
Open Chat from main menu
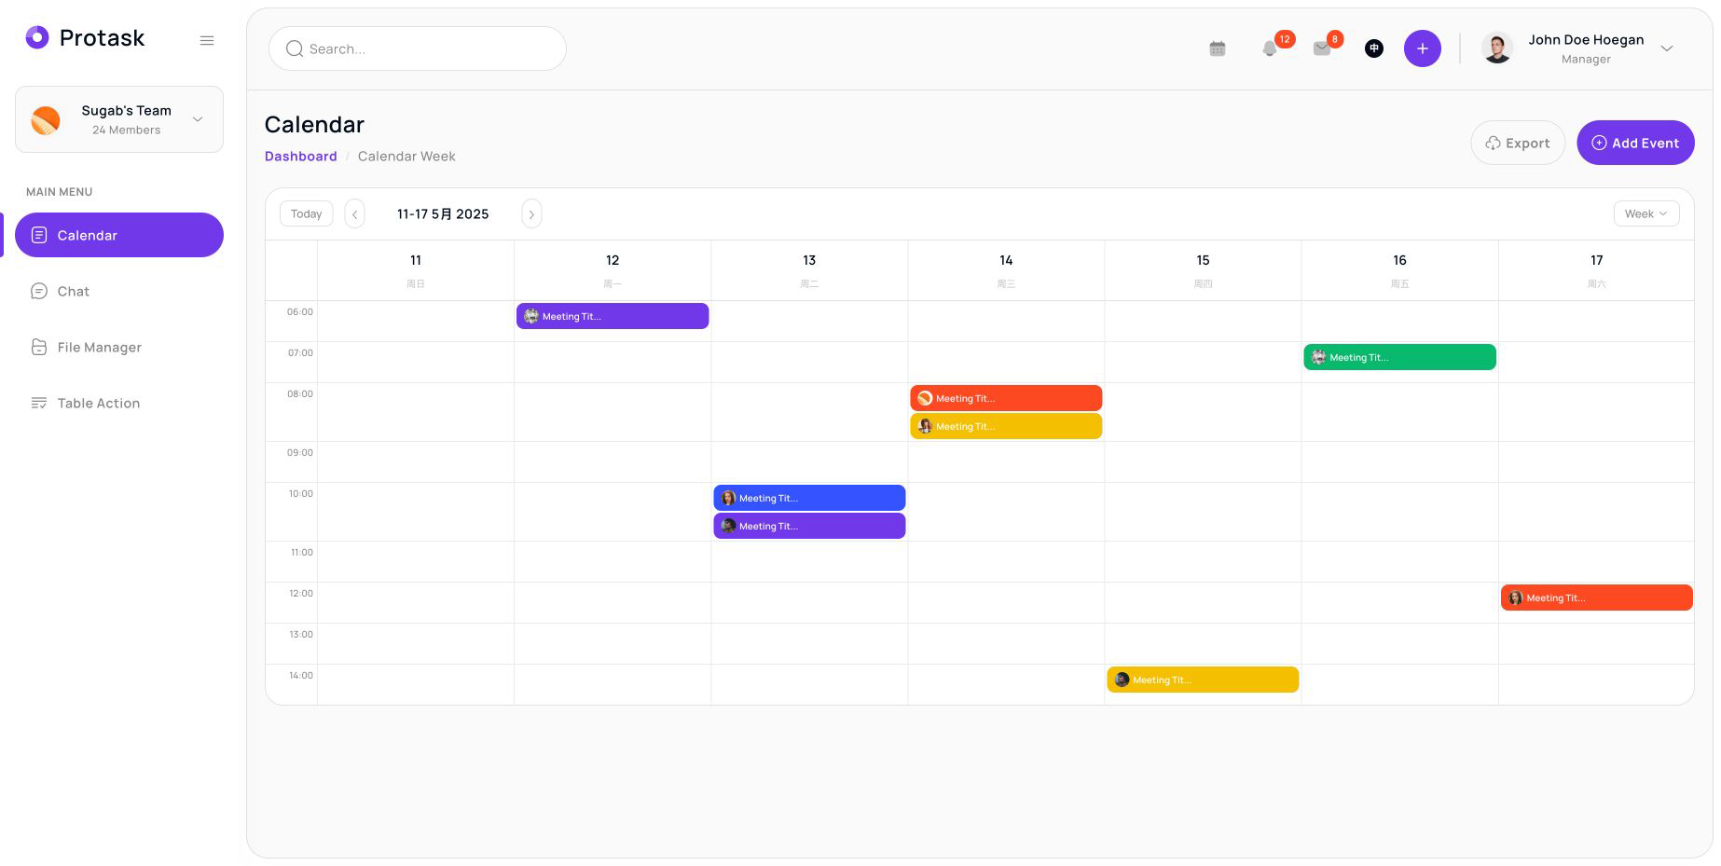[x=119, y=291]
